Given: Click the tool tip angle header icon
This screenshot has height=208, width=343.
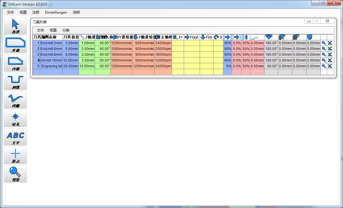Looking at the screenshot, I should (269, 37).
